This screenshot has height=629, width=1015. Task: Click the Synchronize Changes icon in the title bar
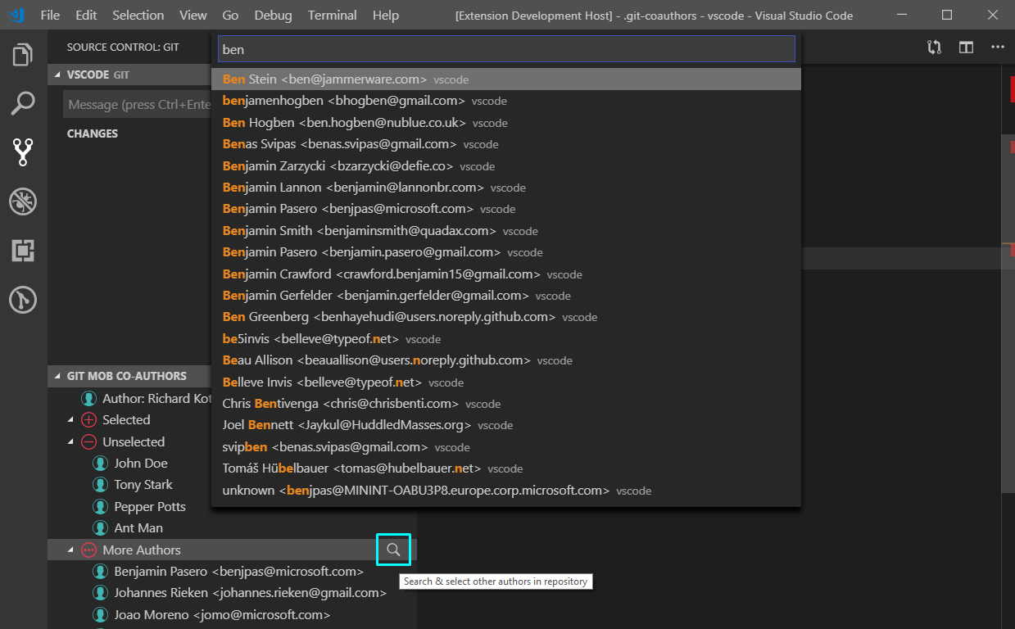point(934,48)
